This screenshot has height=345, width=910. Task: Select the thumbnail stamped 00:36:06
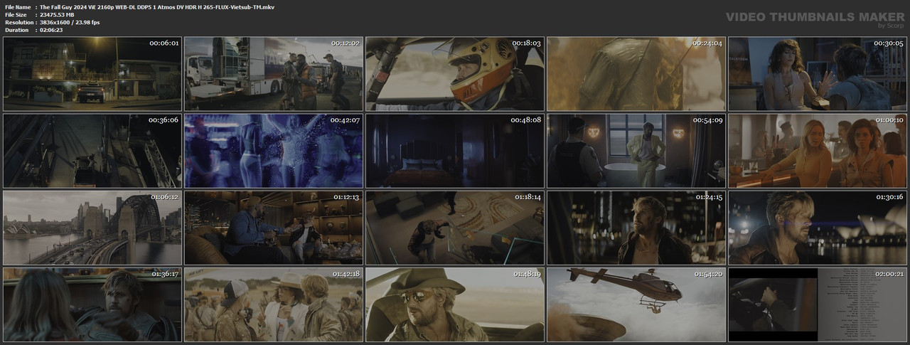pos(92,151)
